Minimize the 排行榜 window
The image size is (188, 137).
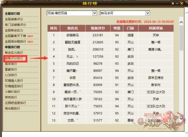coord(177,3)
